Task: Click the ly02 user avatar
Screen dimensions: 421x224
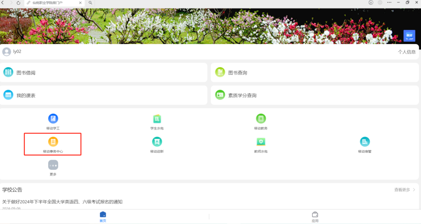Action: (7, 52)
